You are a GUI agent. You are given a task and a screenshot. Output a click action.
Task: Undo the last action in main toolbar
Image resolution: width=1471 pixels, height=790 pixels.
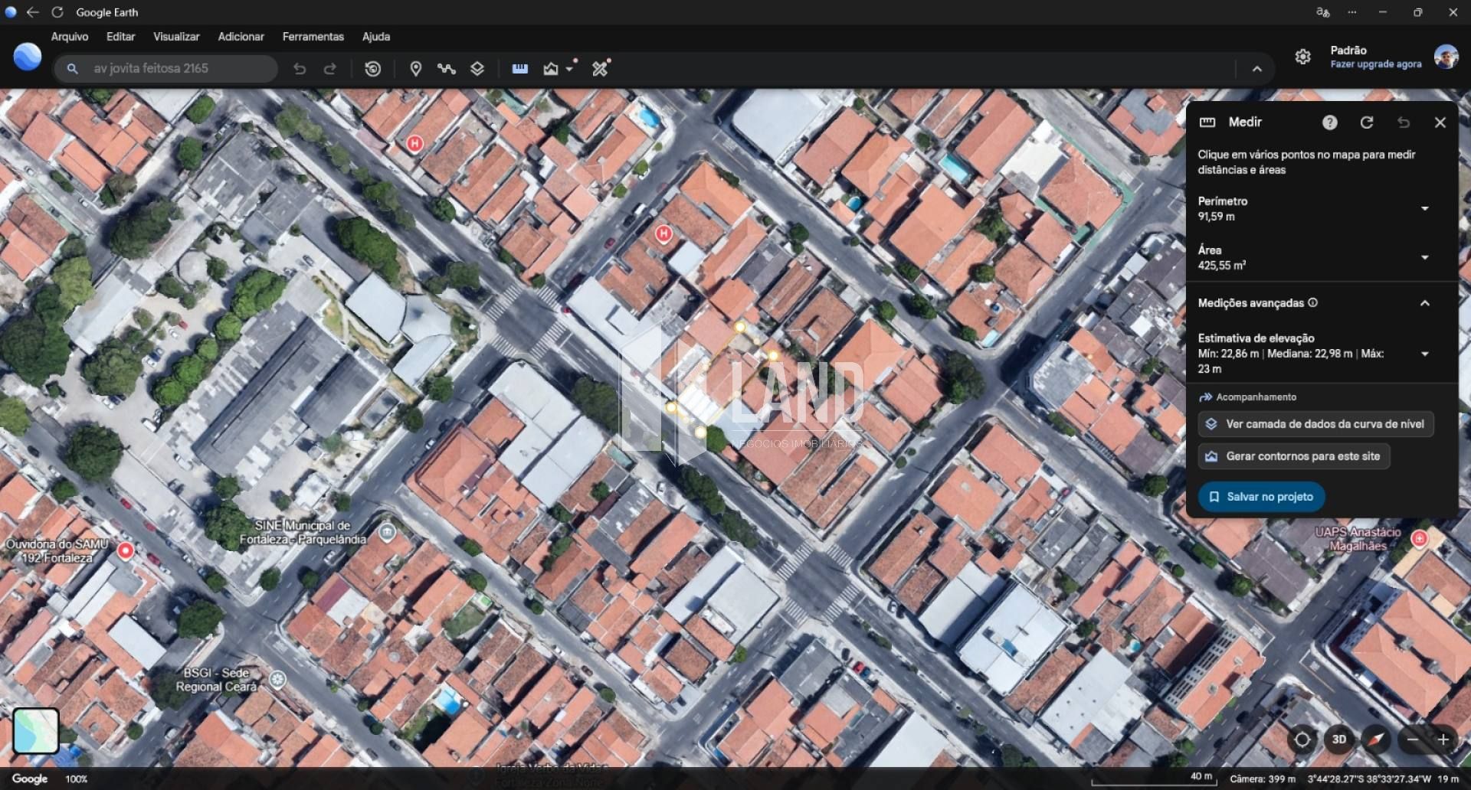click(300, 69)
